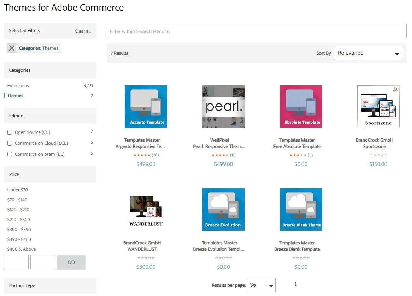Screen dimensions: 412x296
Task: Open the Sportszone theme thumbnail
Action: 378,107
